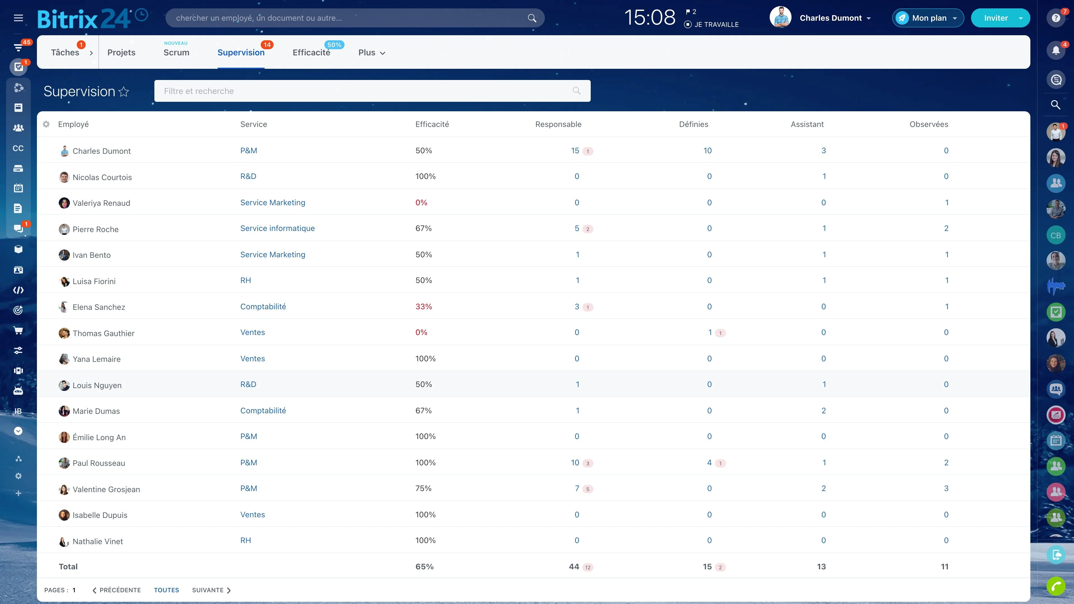The height and width of the screenshot is (604, 1074).
Task: Focus the Filtre et recherche field
Action: tap(372, 91)
